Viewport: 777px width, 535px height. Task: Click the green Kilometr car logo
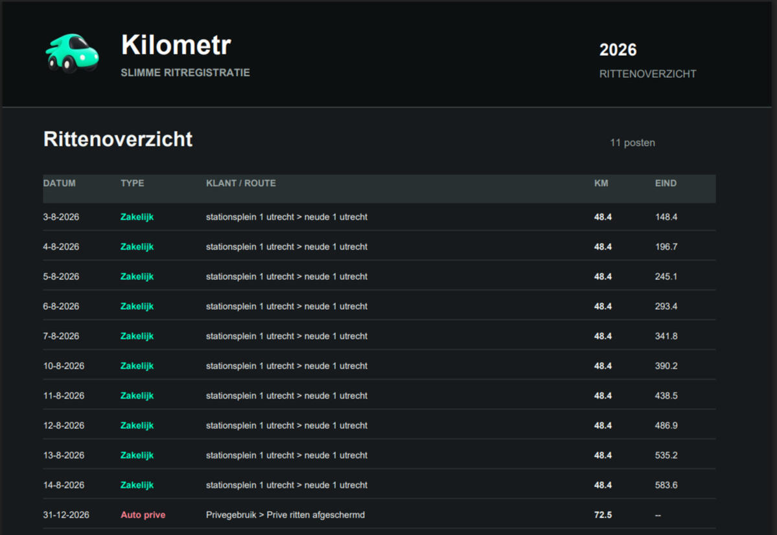point(73,53)
